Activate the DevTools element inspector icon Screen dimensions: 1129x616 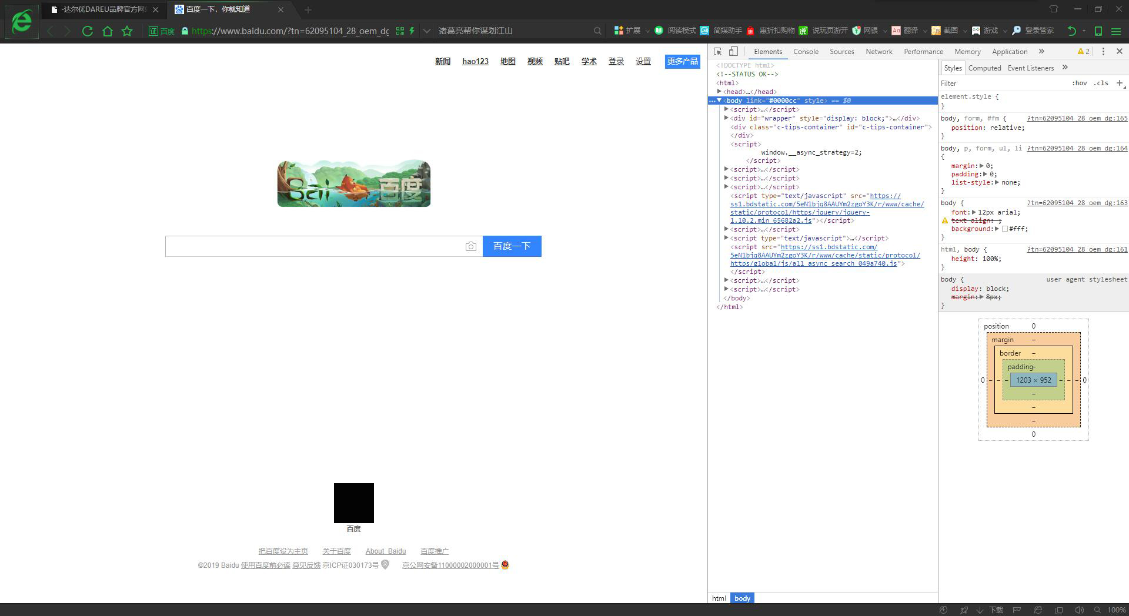pyautogui.click(x=717, y=52)
